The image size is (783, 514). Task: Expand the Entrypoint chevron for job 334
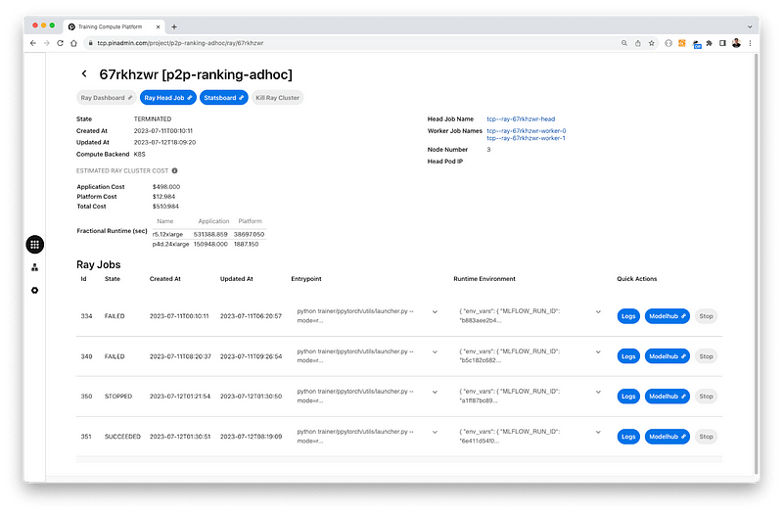point(434,312)
